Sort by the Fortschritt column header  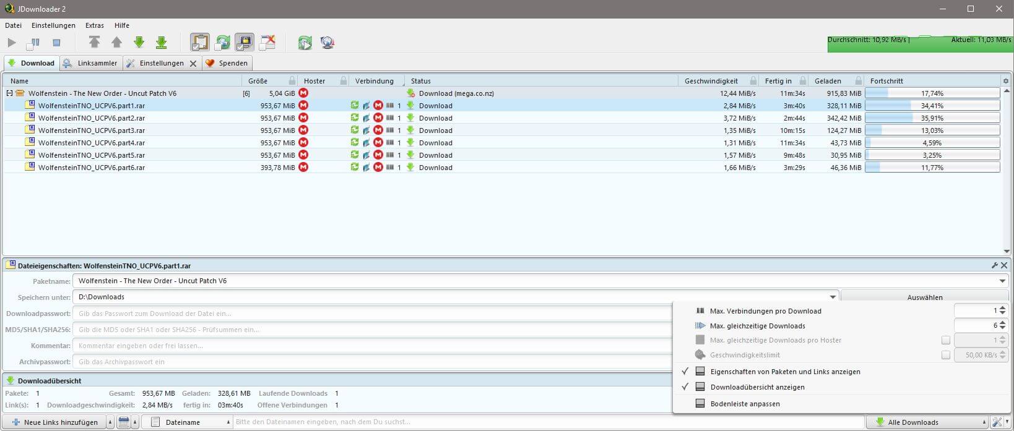tap(932, 81)
